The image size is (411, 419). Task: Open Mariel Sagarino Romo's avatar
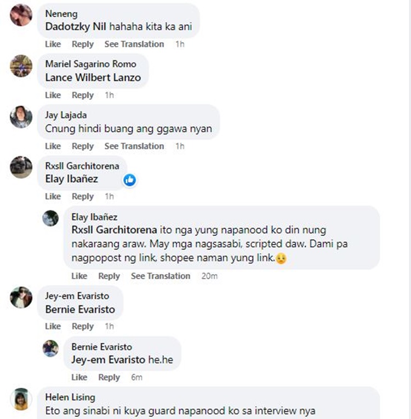[x=21, y=66]
